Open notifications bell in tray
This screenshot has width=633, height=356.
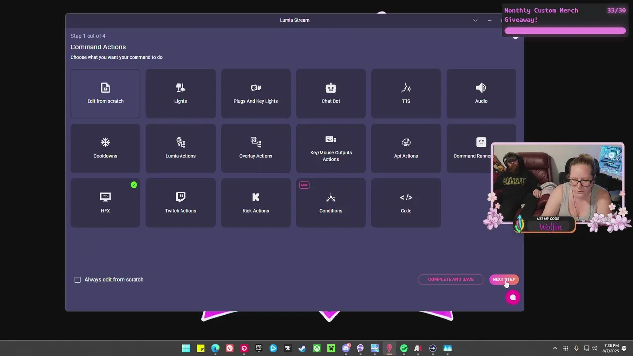click(x=624, y=348)
